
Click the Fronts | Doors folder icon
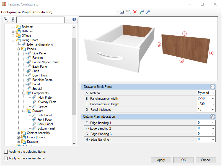point(24,137)
